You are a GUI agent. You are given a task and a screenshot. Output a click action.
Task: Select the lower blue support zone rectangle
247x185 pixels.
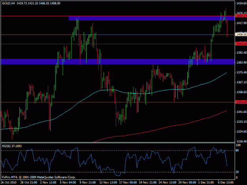118,62
